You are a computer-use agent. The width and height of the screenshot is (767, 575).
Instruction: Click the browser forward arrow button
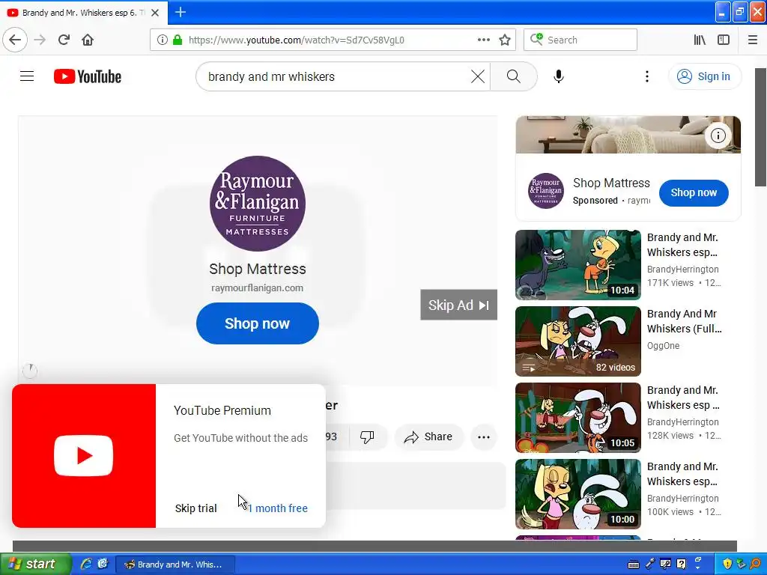40,40
